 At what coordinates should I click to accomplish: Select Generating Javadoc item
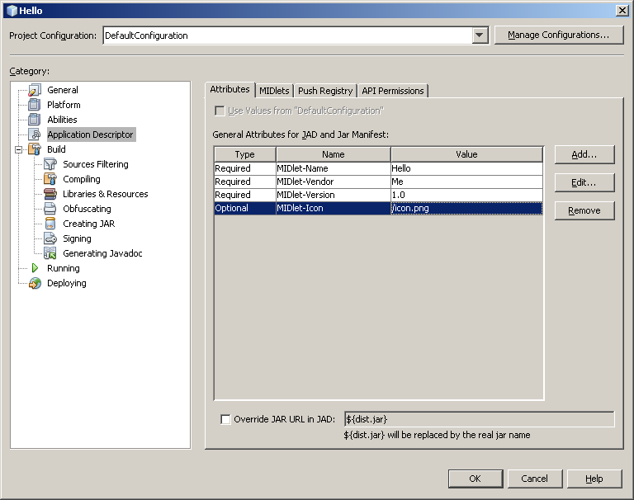click(x=102, y=253)
